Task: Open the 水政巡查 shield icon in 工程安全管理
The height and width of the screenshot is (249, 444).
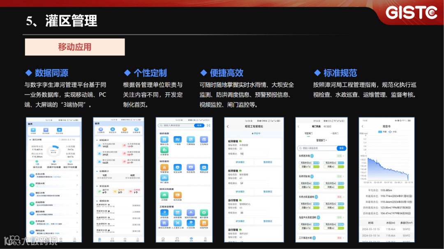Action: tap(191, 223)
